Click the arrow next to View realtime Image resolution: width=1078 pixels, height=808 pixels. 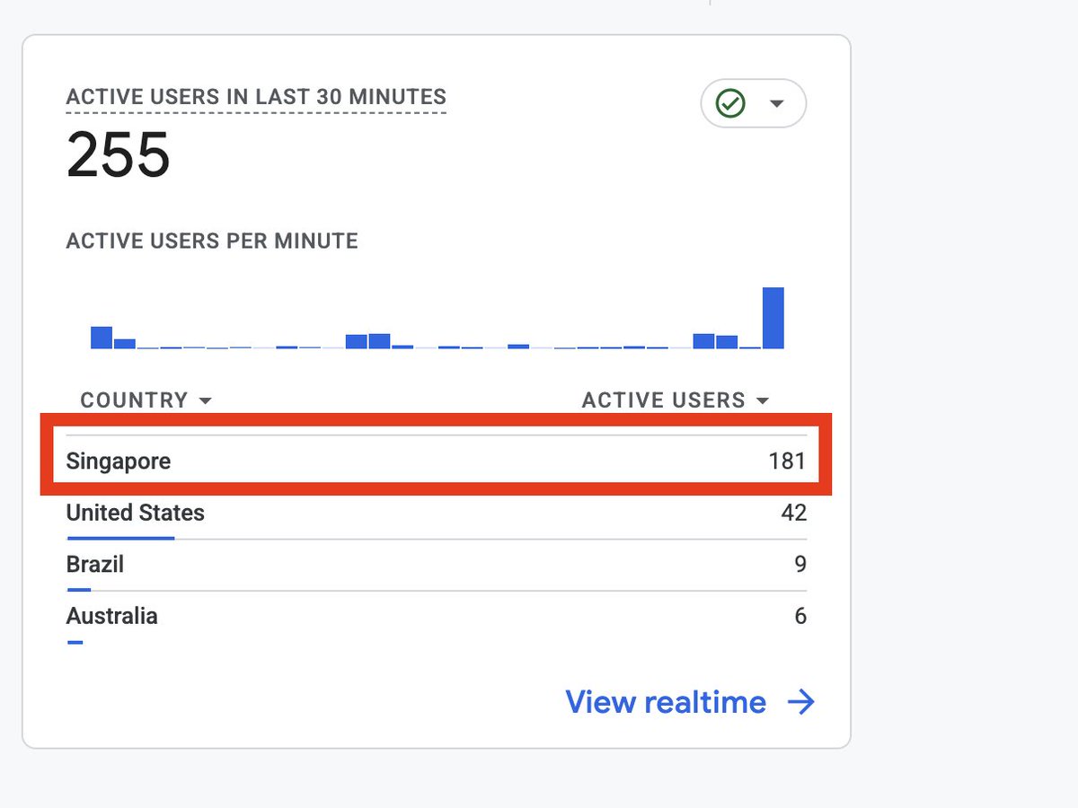click(800, 702)
